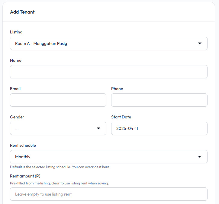
Task: Select the Phone number input field
Action: [159, 100]
